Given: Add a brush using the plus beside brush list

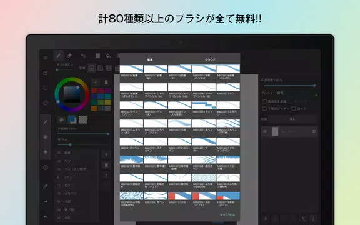Looking at the screenshot, I should click(106, 154).
